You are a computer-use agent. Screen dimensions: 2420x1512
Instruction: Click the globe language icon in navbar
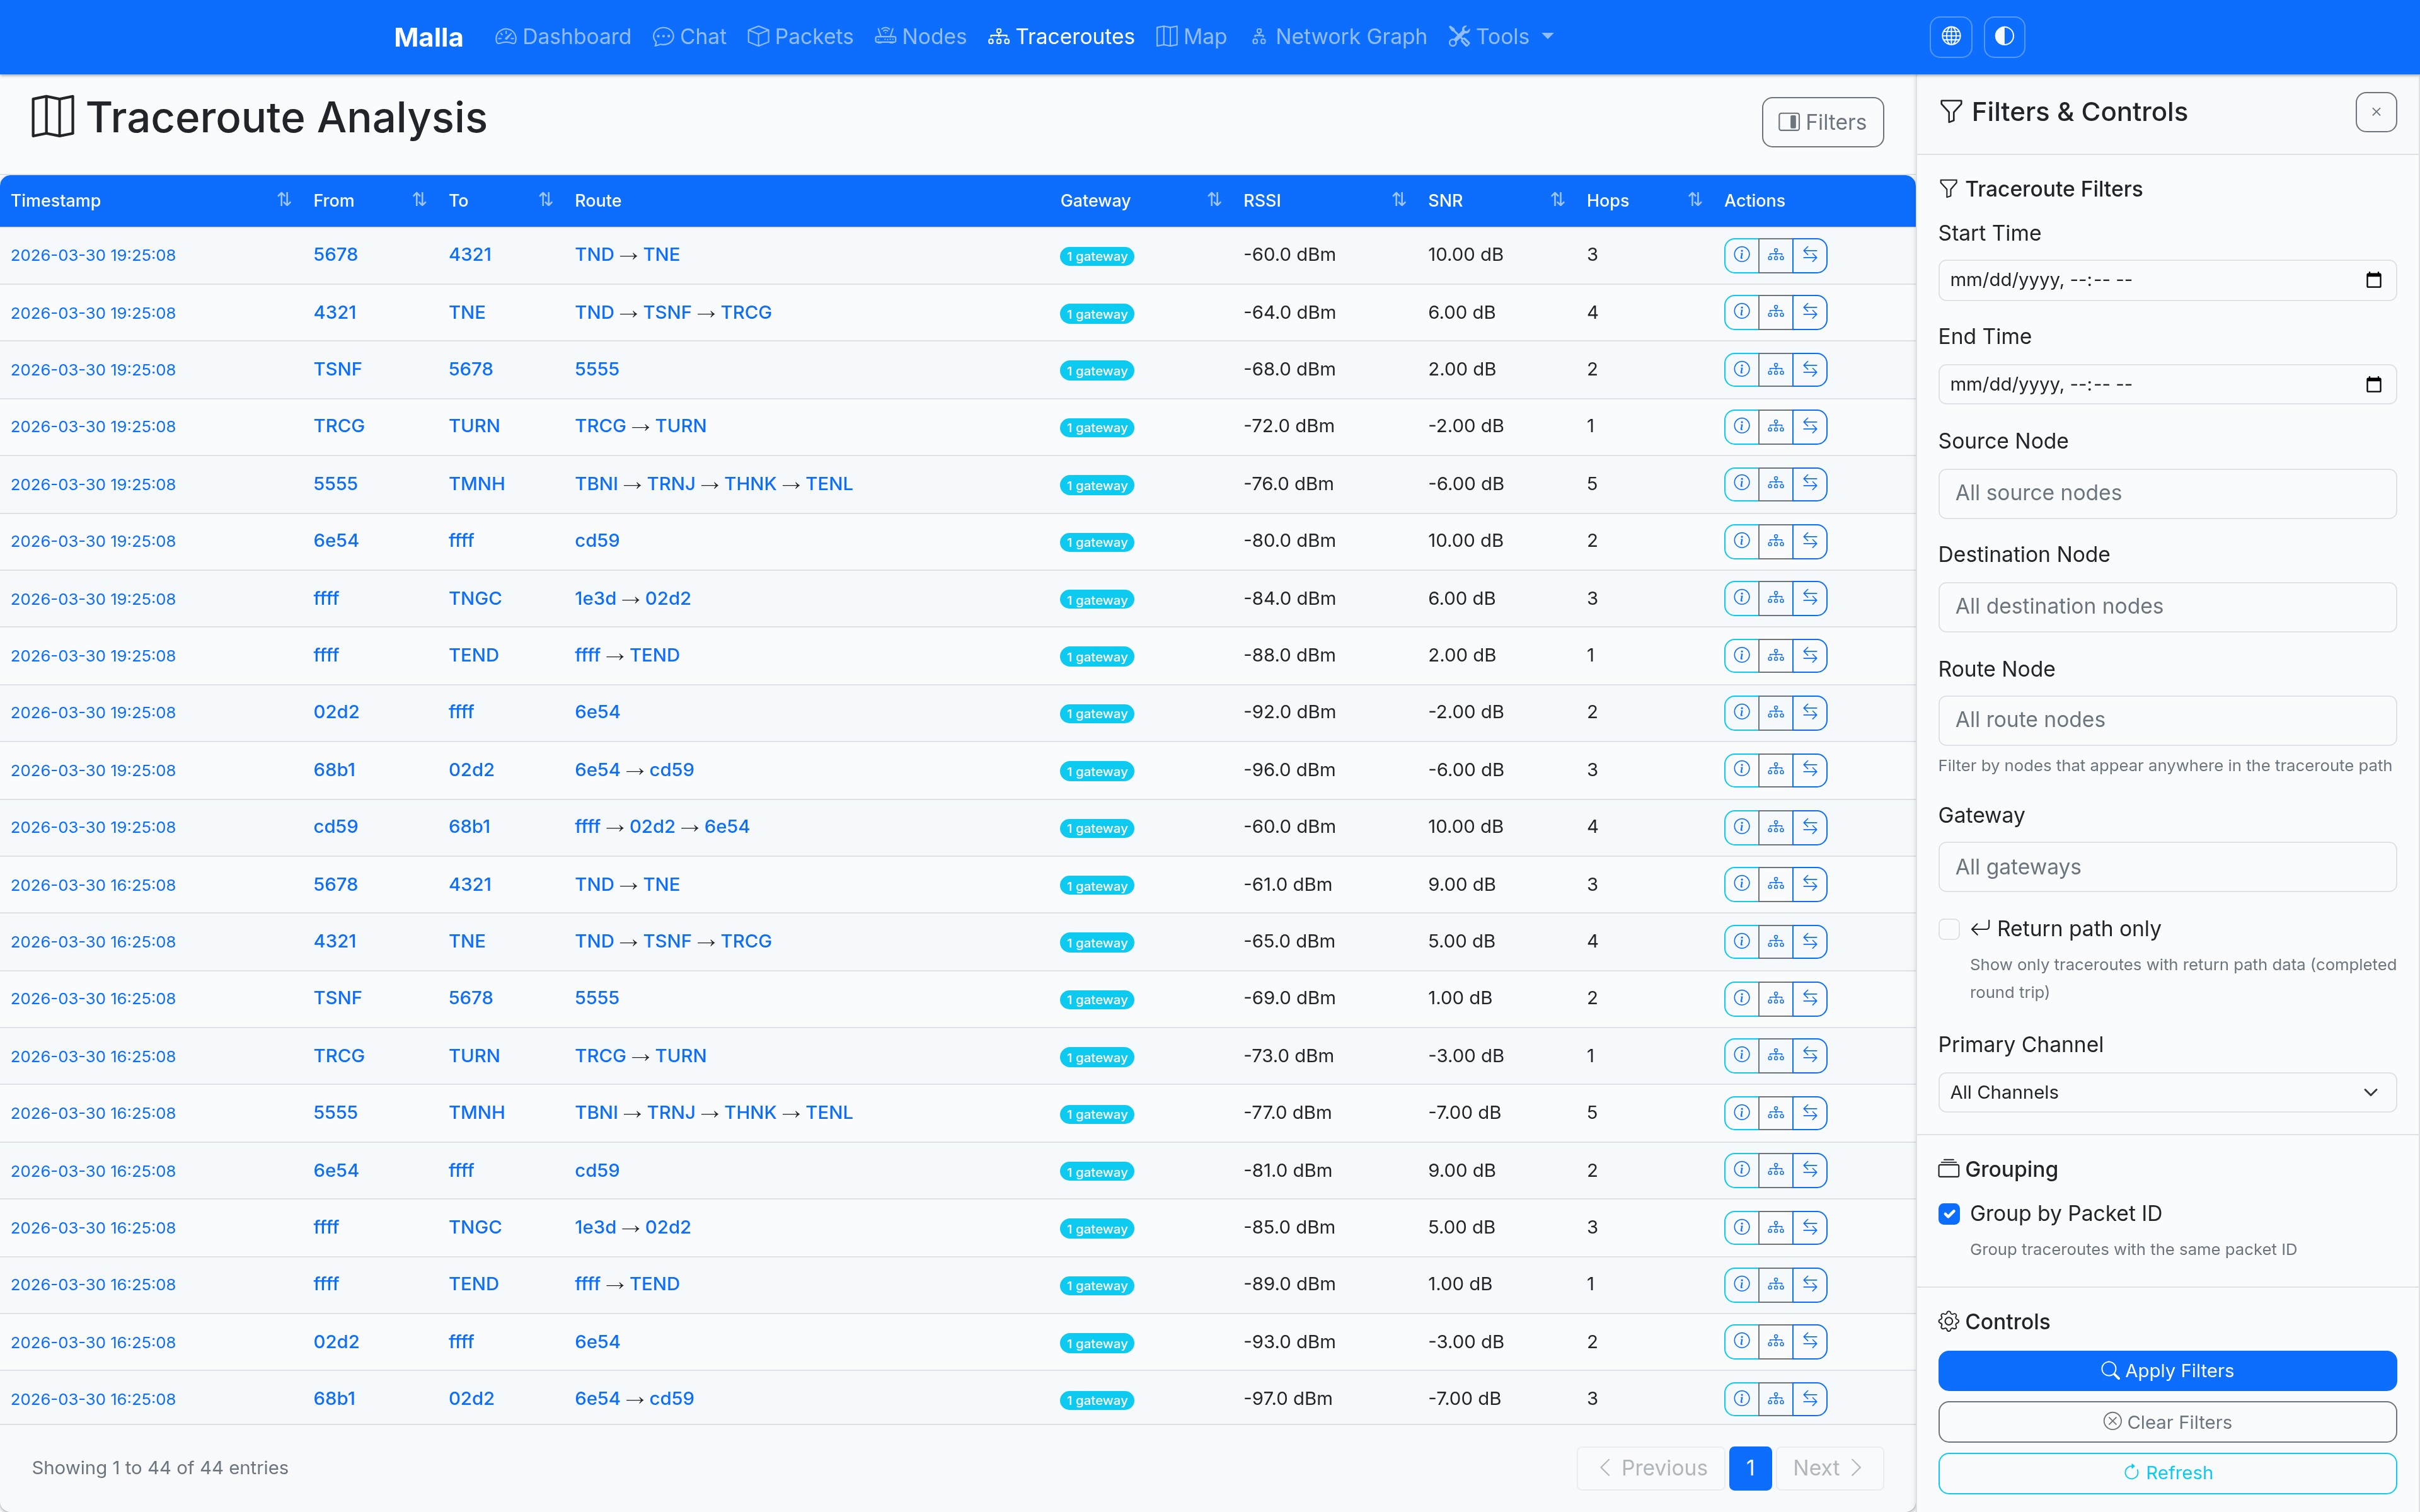pyautogui.click(x=1950, y=37)
